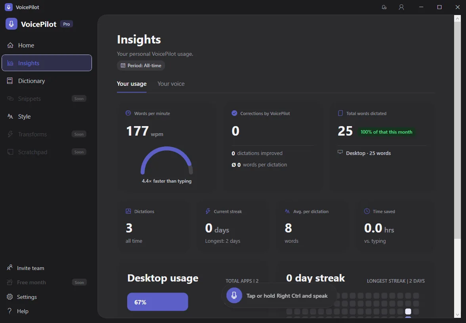Open the Dictionary section
The image size is (466, 323).
[x=47, y=81]
